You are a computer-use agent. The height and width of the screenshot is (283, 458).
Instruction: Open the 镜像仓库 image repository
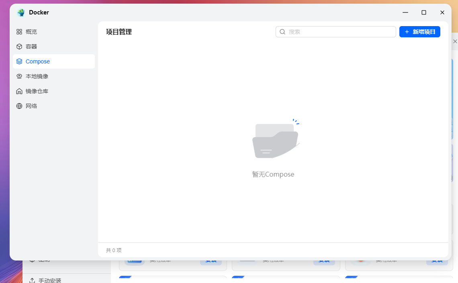[36, 91]
